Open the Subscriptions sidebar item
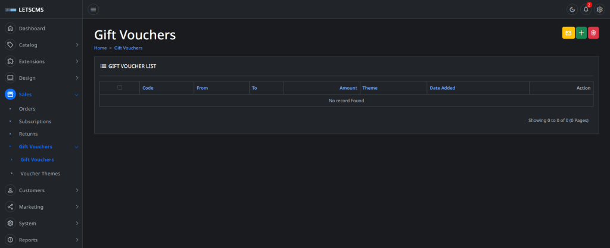Viewport: 610px width, 248px height. click(35, 121)
